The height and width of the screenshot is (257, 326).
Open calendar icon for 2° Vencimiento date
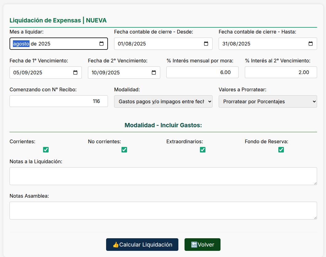(154, 73)
